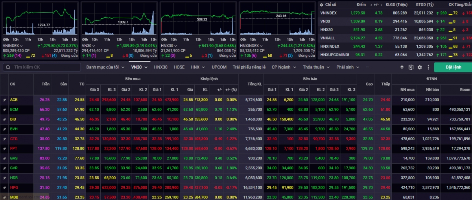The height and width of the screenshot is (200, 472).
Task: Click stock symbol CTG
Action: pos(14,139)
